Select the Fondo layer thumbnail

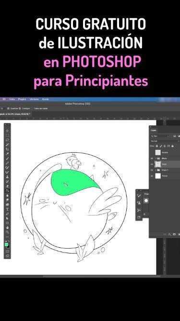158,176
